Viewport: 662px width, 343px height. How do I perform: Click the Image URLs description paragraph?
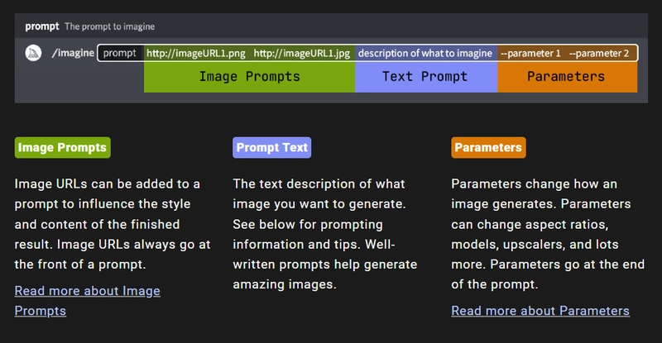tap(113, 224)
